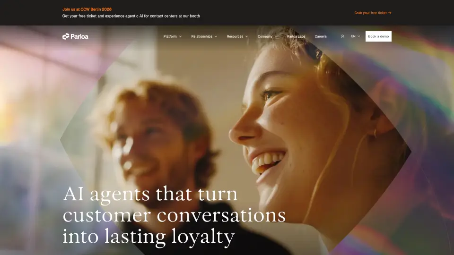Open the user account icon
The width and height of the screenshot is (454, 255).
[x=342, y=36]
